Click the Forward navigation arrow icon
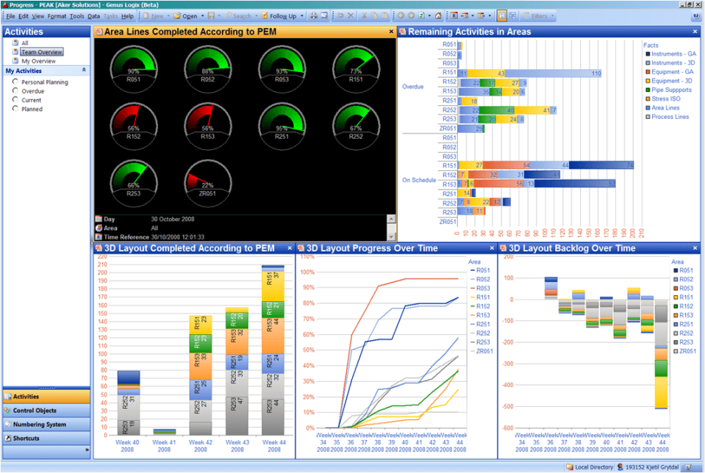Image resolution: width=705 pixels, height=473 pixels. pos(411,15)
